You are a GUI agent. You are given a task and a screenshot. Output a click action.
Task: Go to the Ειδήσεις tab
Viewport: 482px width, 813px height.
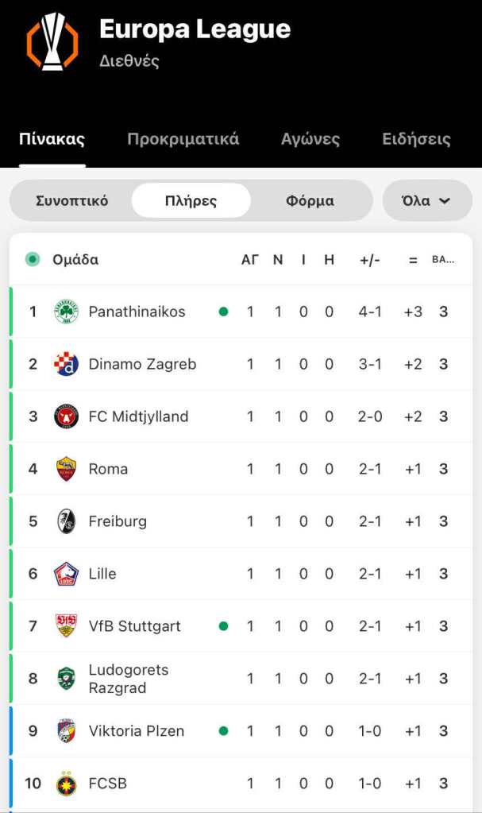[x=416, y=140]
